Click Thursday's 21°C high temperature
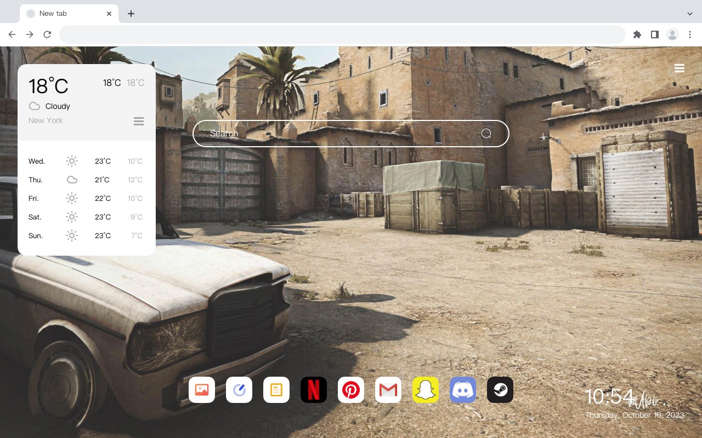 pos(102,180)
